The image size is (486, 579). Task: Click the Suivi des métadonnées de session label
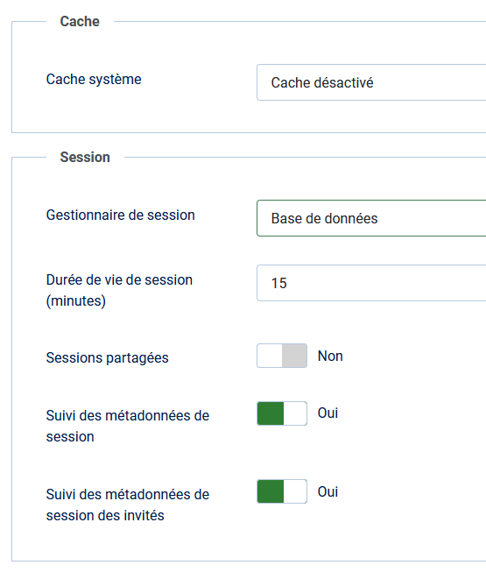coord(128,426)
